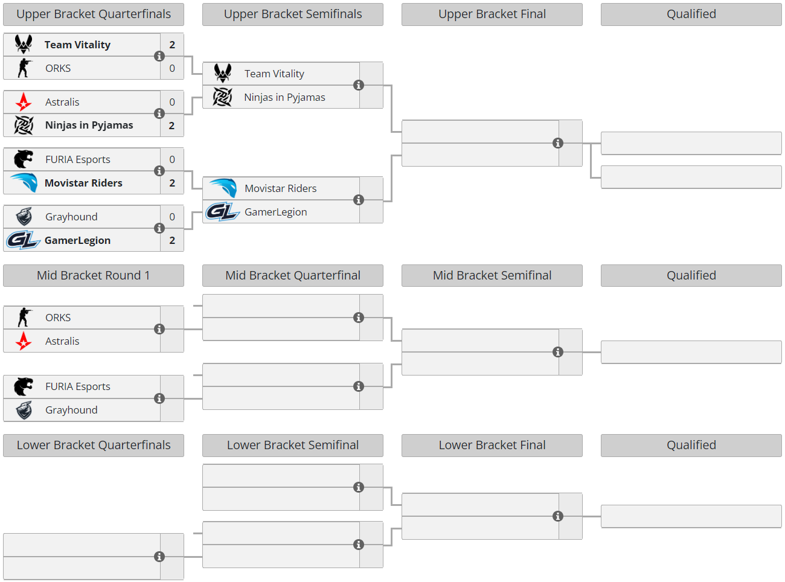Open Team Vitality name link in Upper Semifinals

274,74
